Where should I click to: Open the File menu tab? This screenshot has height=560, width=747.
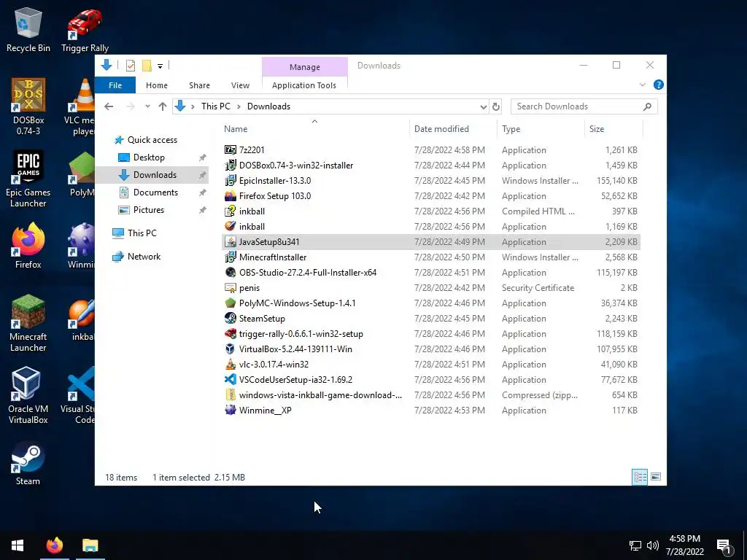(x=115, y=85)
